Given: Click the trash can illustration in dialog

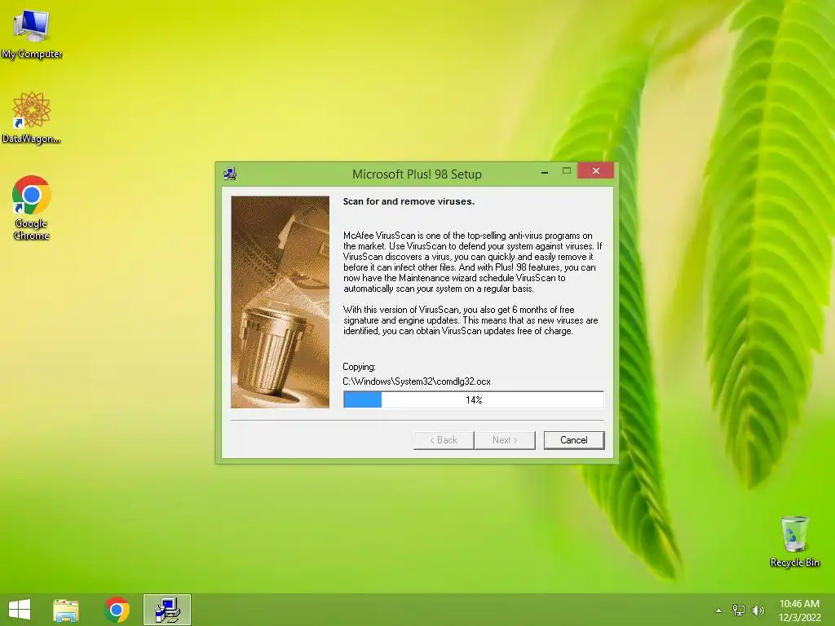Looking at the screenshot, I should 281,302.
